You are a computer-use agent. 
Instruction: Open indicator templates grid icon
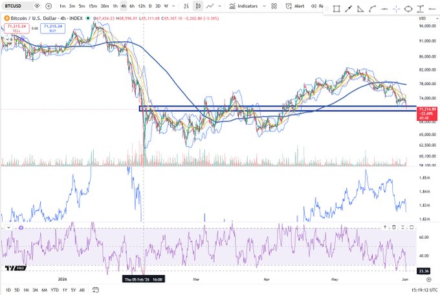pos(274,6)
